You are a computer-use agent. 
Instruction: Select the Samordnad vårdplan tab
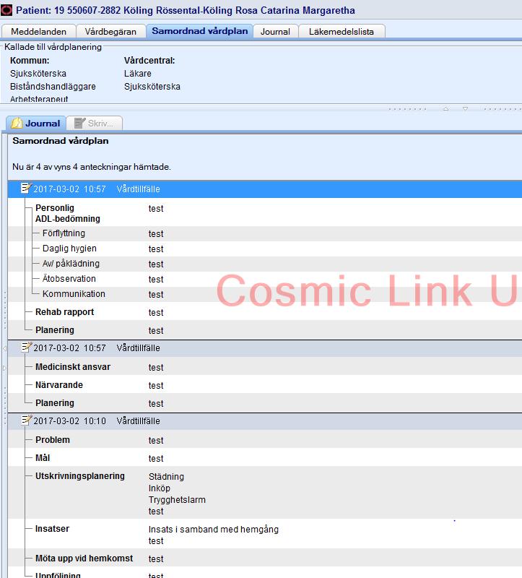[200, 31]
